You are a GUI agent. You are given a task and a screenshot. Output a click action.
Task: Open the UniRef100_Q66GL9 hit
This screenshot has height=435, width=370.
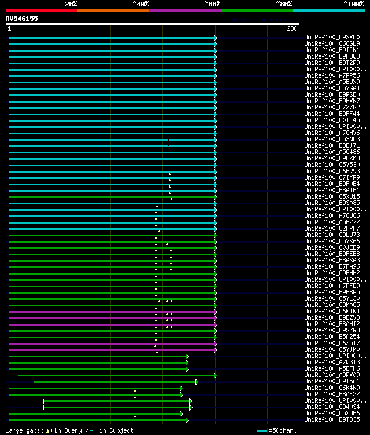coord(332,43)
